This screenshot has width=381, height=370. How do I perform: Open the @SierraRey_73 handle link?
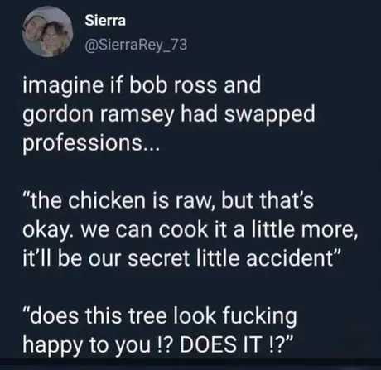[136, 46]
